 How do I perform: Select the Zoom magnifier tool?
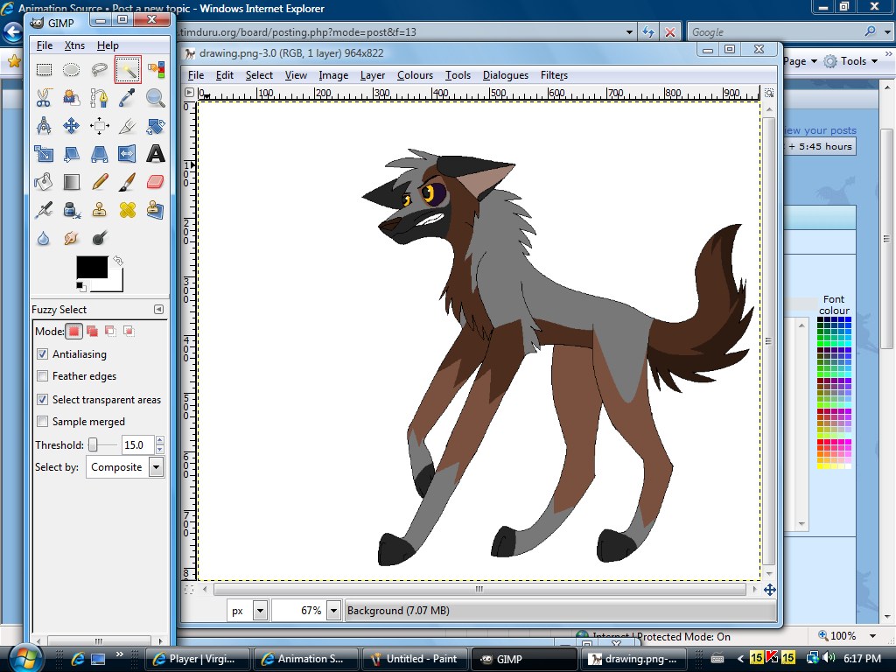155,97
